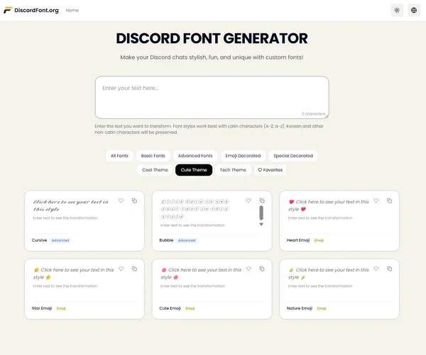This screenshot has height=355, width=426.
Task: Favorite the Heart Emoji font card
Action: 376,201
